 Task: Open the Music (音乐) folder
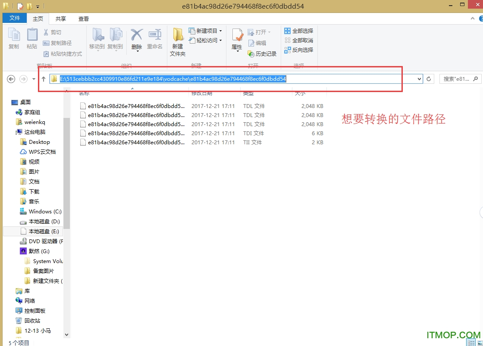click(30, 201)
